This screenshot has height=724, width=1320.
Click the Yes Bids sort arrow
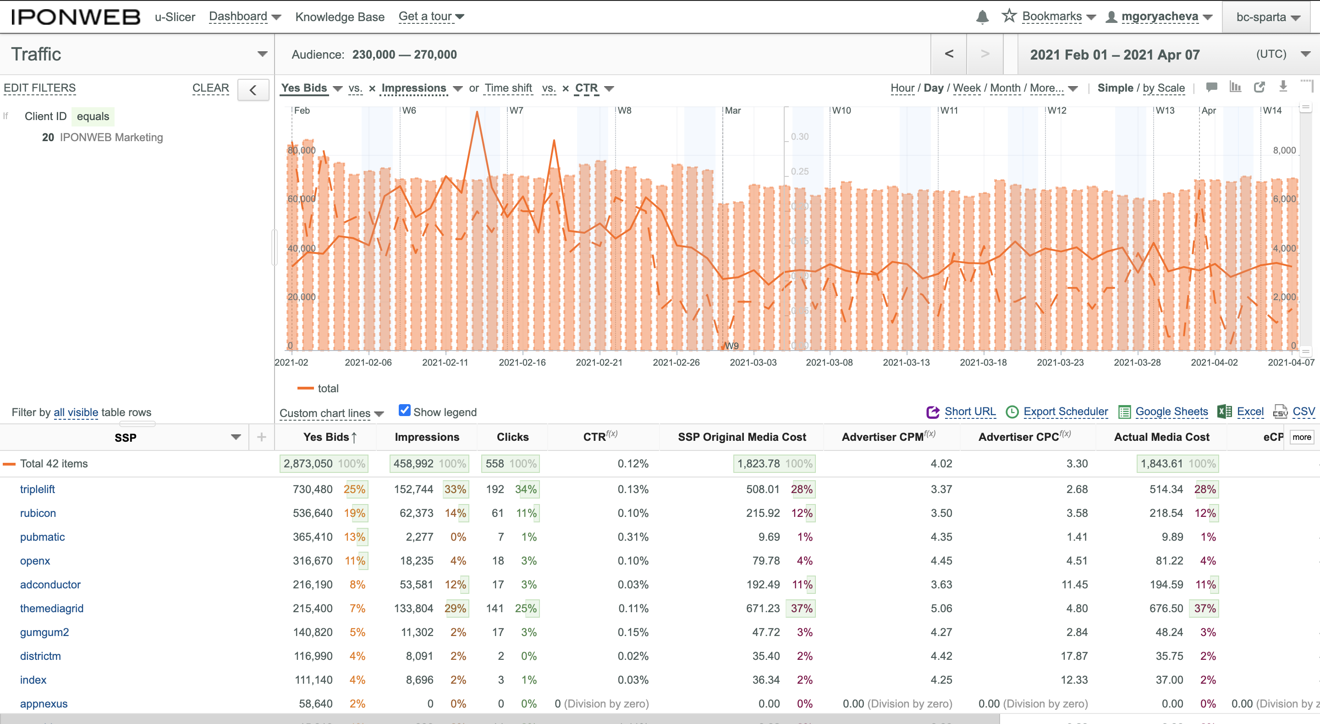tap(354, 437)
